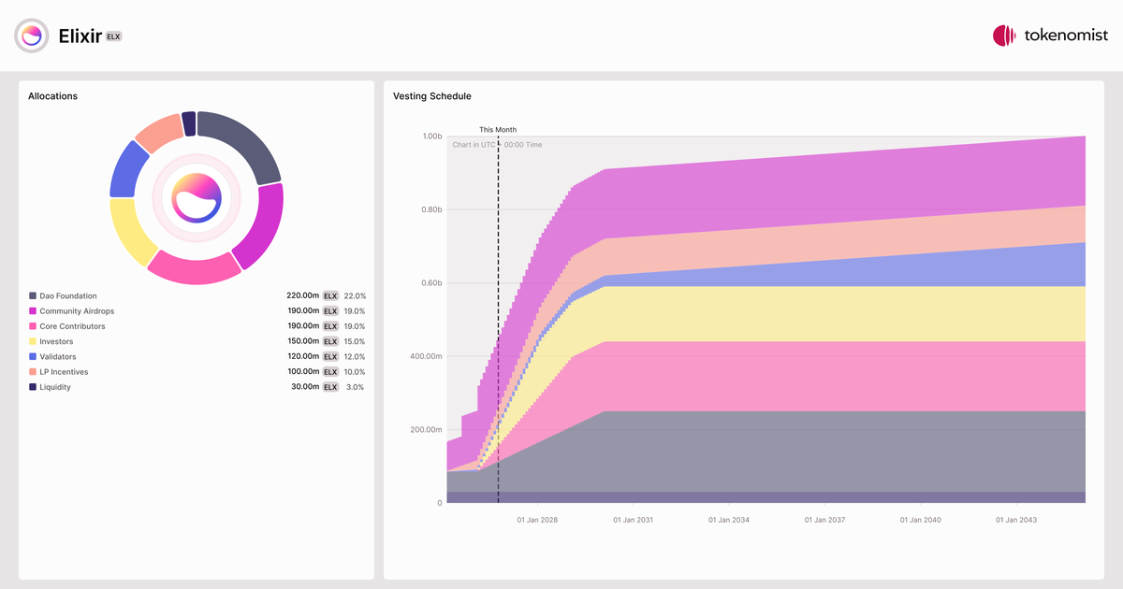1123x589 pixels.
Task: Click the "Allocations" panel heading
Action: click(x=52, y=96)
